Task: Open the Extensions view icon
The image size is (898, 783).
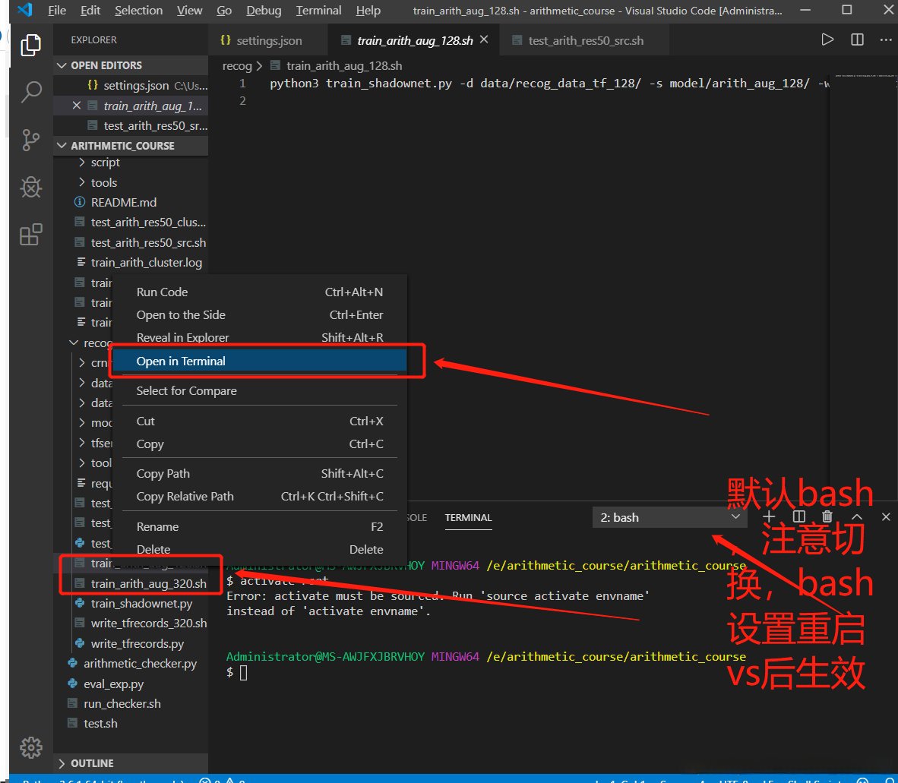Action: pos(30,235)
